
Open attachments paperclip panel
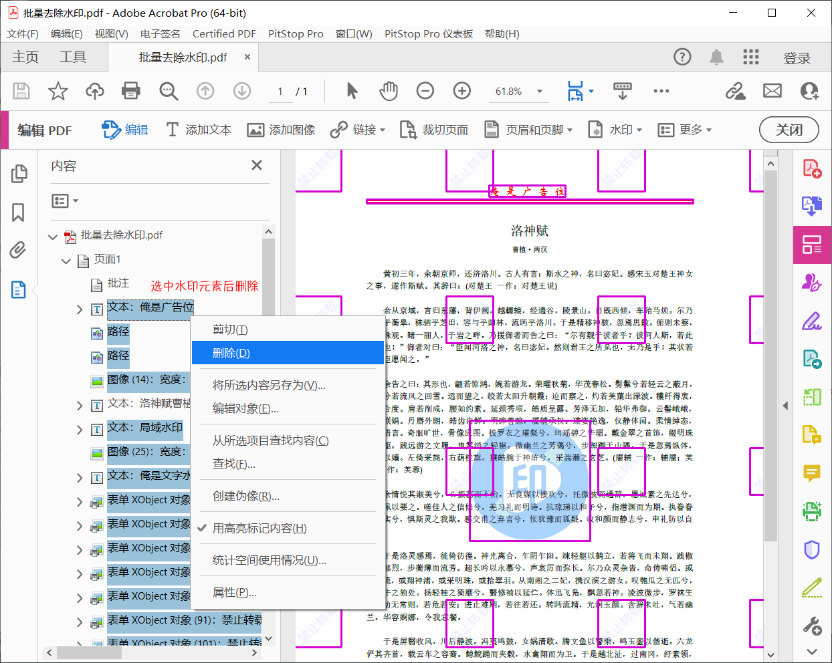(x=18, y=251)
